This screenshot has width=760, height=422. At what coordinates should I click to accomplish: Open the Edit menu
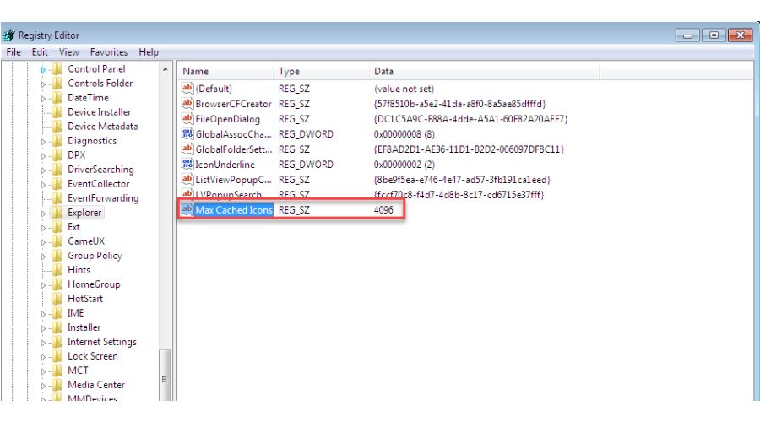40,51
